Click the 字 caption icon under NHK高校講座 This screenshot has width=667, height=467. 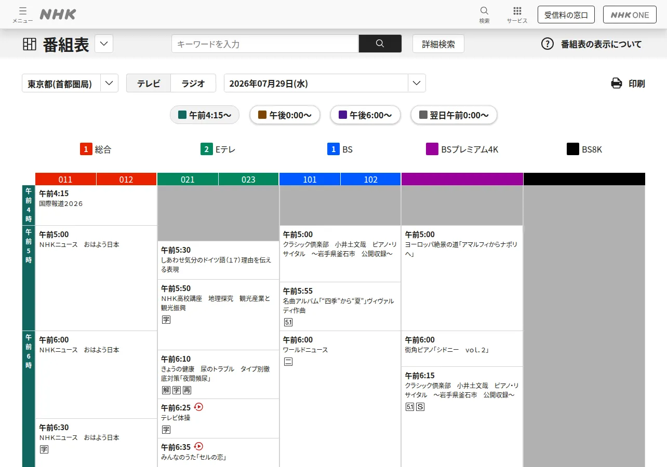click(166, 320)
